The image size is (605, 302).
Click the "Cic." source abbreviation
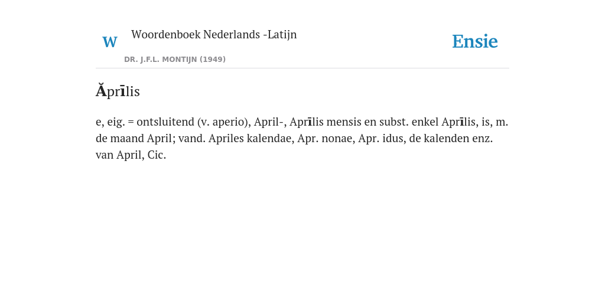click(157, 155)
